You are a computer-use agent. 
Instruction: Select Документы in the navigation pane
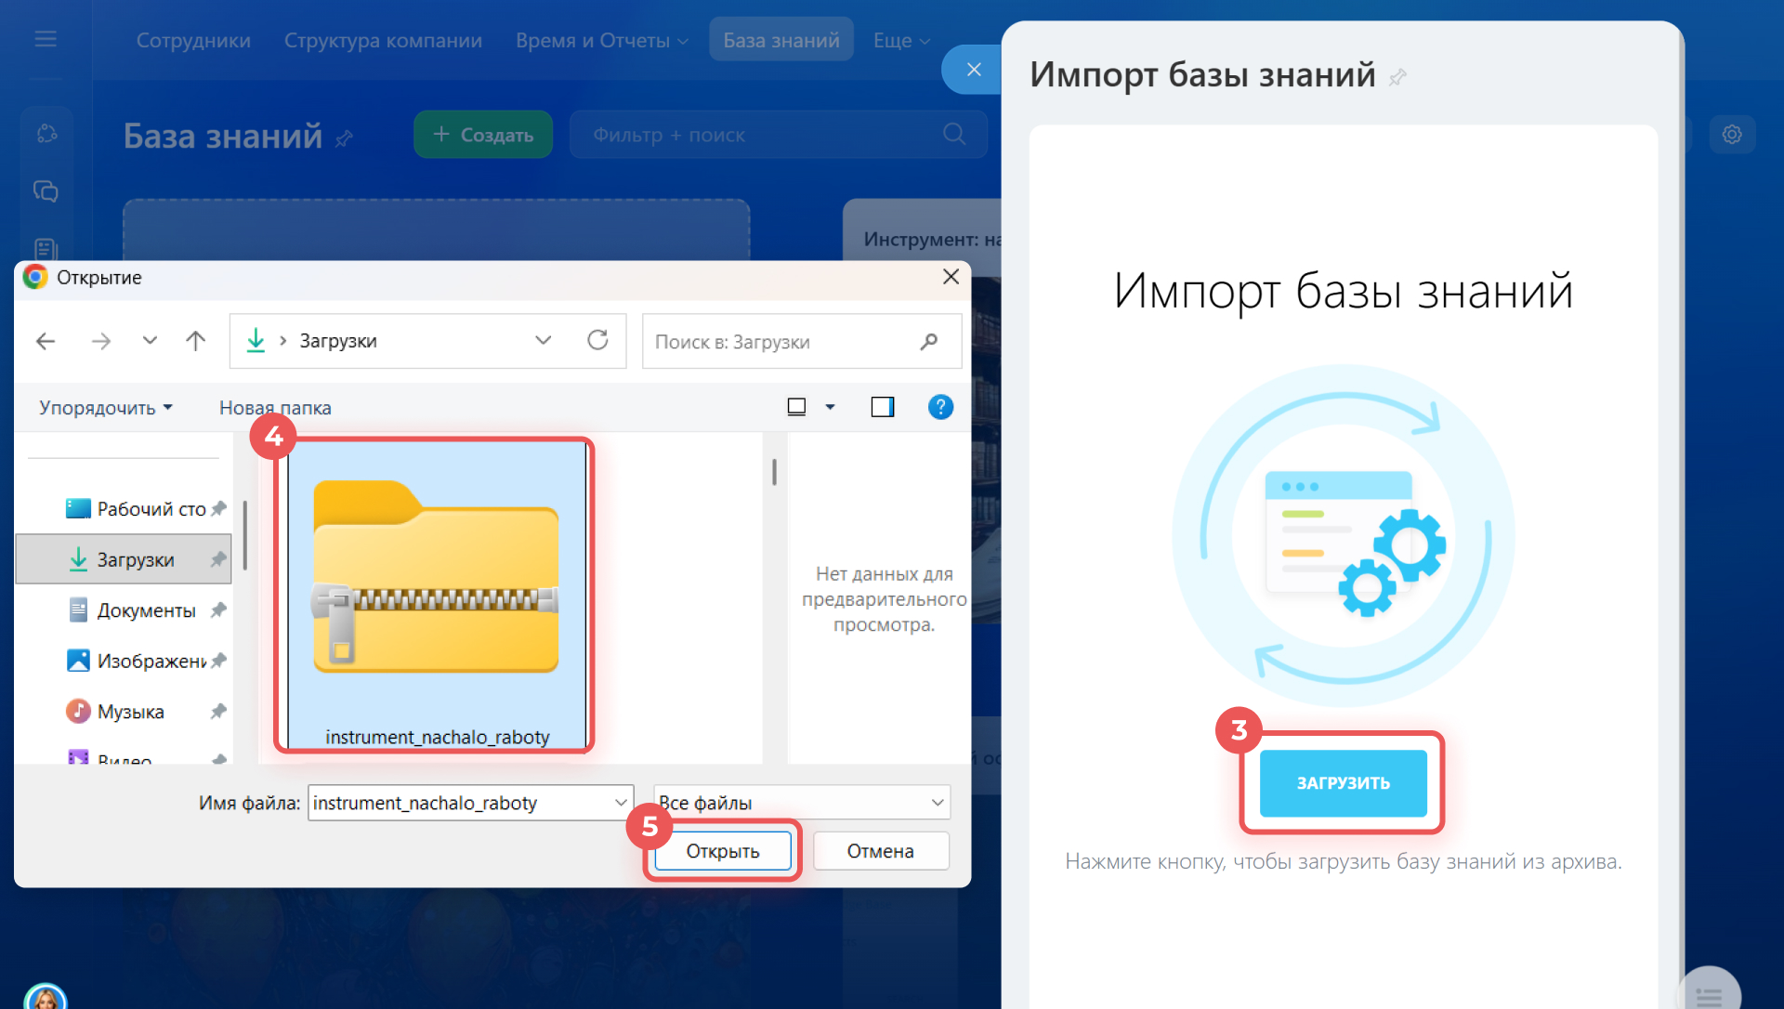(146, 610)
